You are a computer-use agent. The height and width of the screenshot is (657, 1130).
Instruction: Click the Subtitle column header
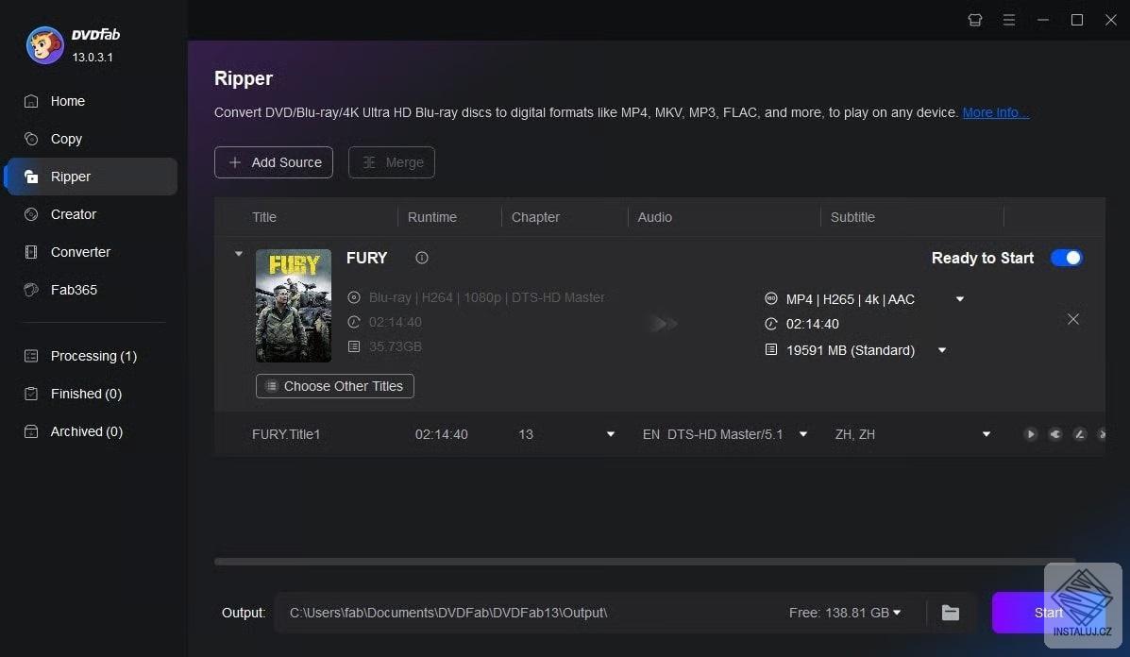(852, 217)
